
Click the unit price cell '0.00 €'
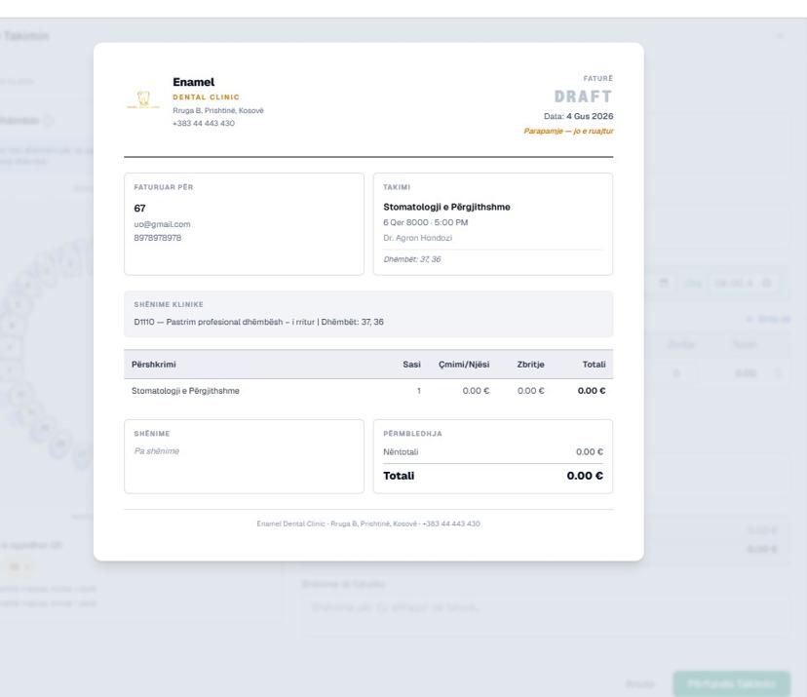point(476,391)
